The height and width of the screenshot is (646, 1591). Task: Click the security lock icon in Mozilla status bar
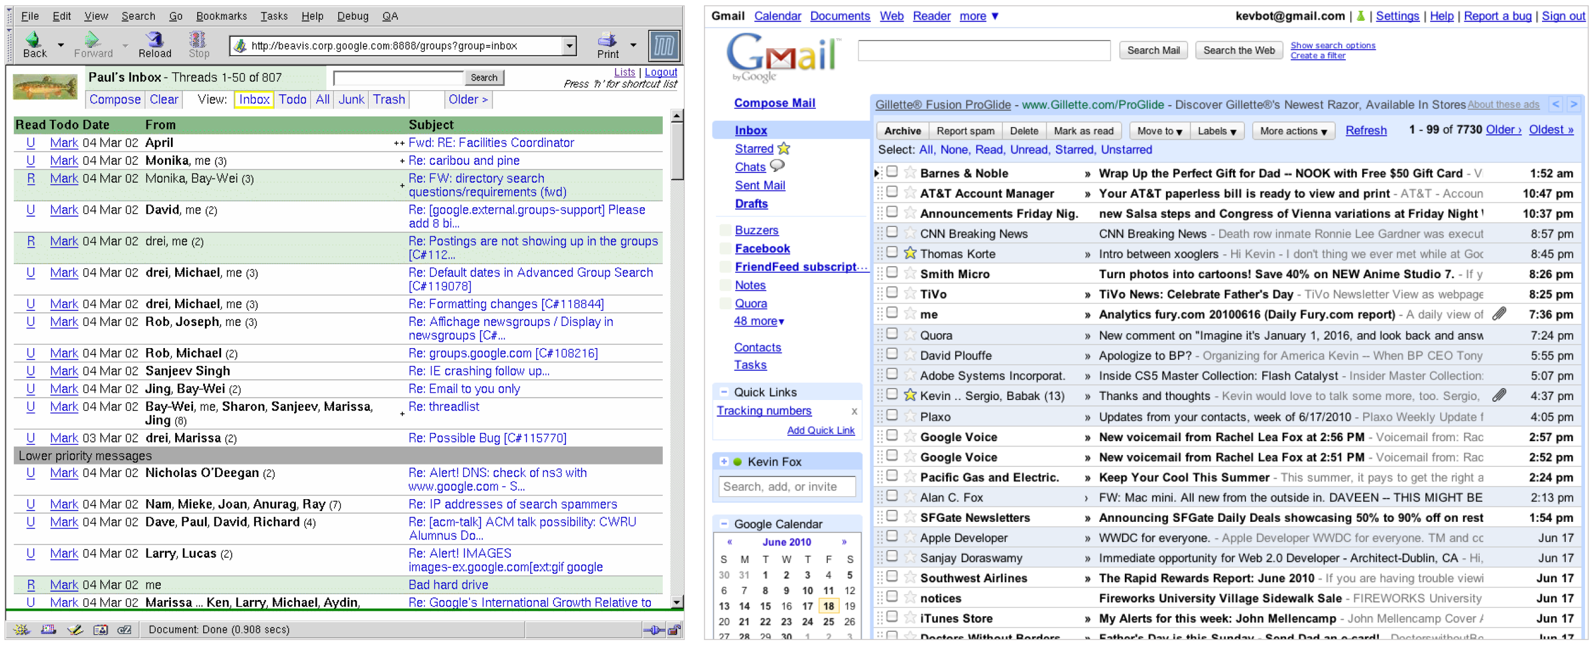tap(674, 629)
